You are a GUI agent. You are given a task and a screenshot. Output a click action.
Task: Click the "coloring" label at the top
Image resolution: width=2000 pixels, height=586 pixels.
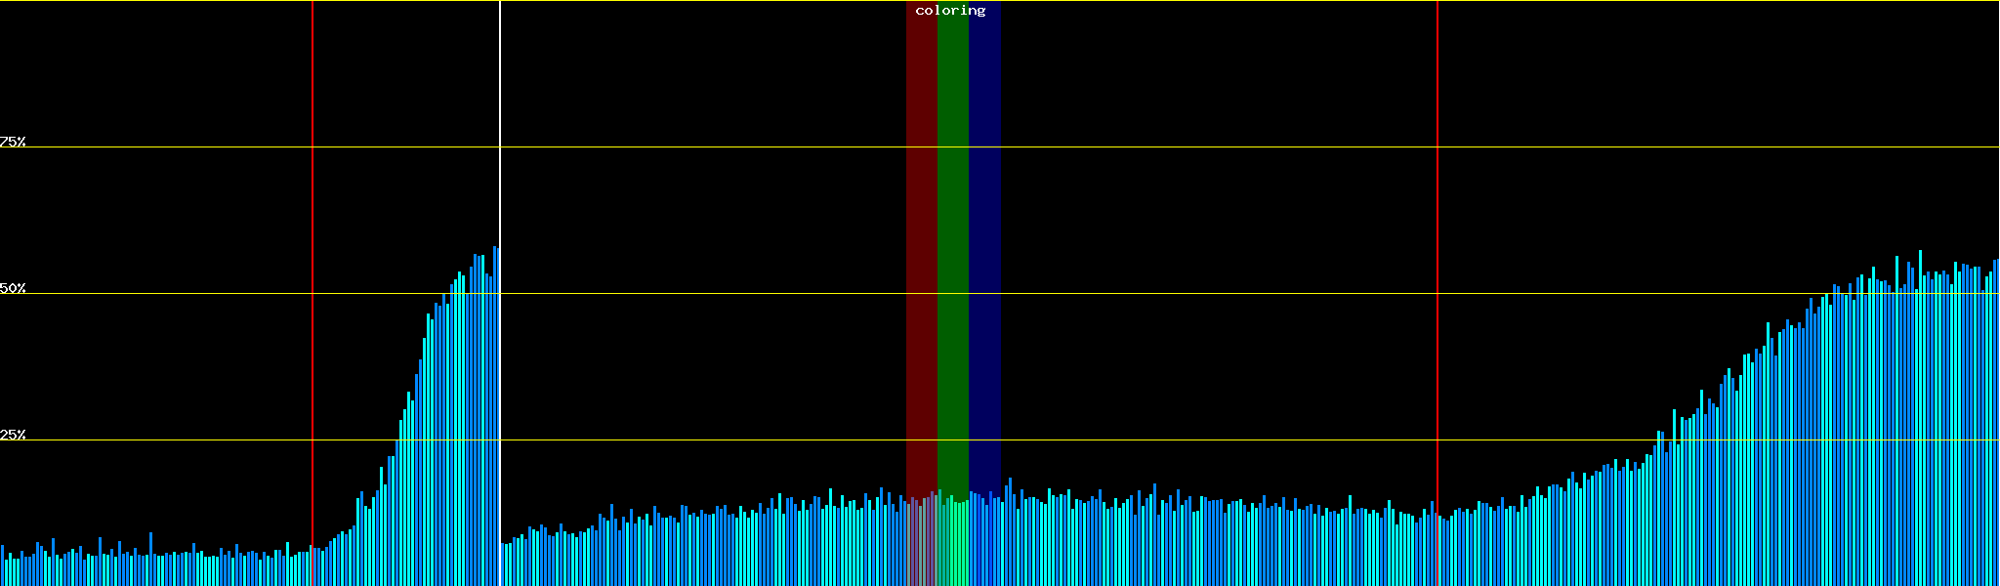pos(950,11)
